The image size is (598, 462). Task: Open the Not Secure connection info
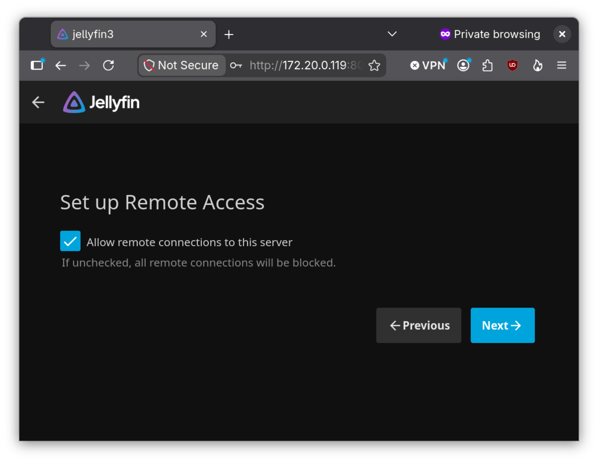click(x=182, y=66)
